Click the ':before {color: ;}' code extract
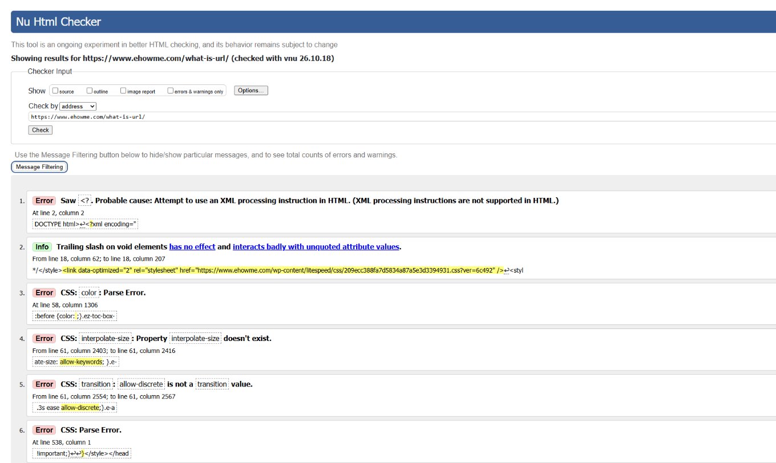This screenshot has height=463, width=776. pyautogui.click(x=75, y=316)
